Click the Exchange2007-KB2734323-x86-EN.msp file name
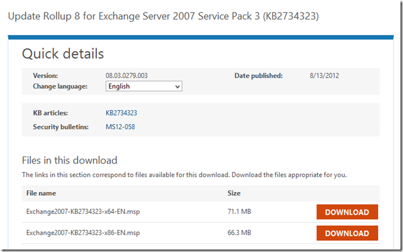The width and height of the screenshot is (403, 252). [83, 233]
